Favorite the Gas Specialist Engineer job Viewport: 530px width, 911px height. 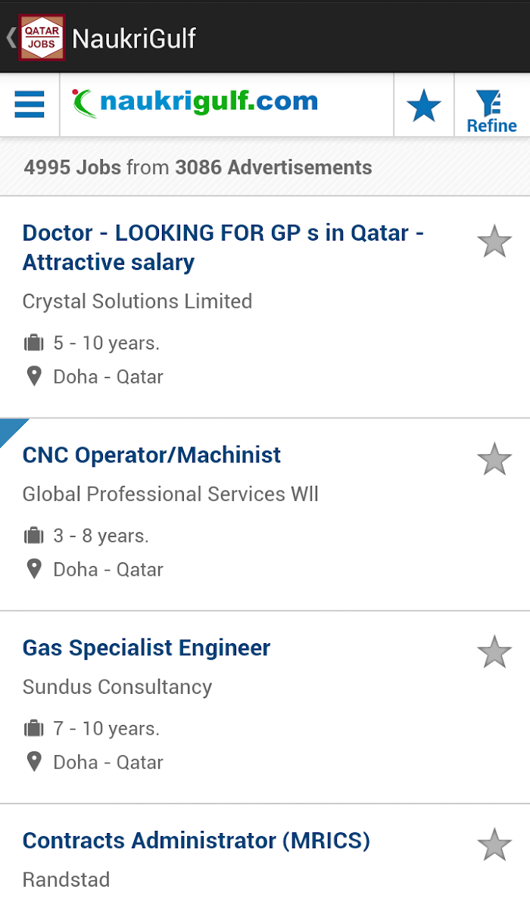pyautogui.click(x=494, y=652)
